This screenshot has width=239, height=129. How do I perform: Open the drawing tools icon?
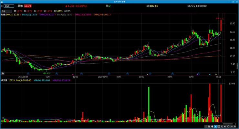(x=222, y=126)
